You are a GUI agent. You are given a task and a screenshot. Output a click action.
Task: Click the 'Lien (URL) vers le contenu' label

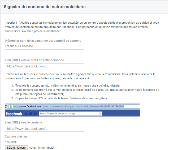point(23,122)
